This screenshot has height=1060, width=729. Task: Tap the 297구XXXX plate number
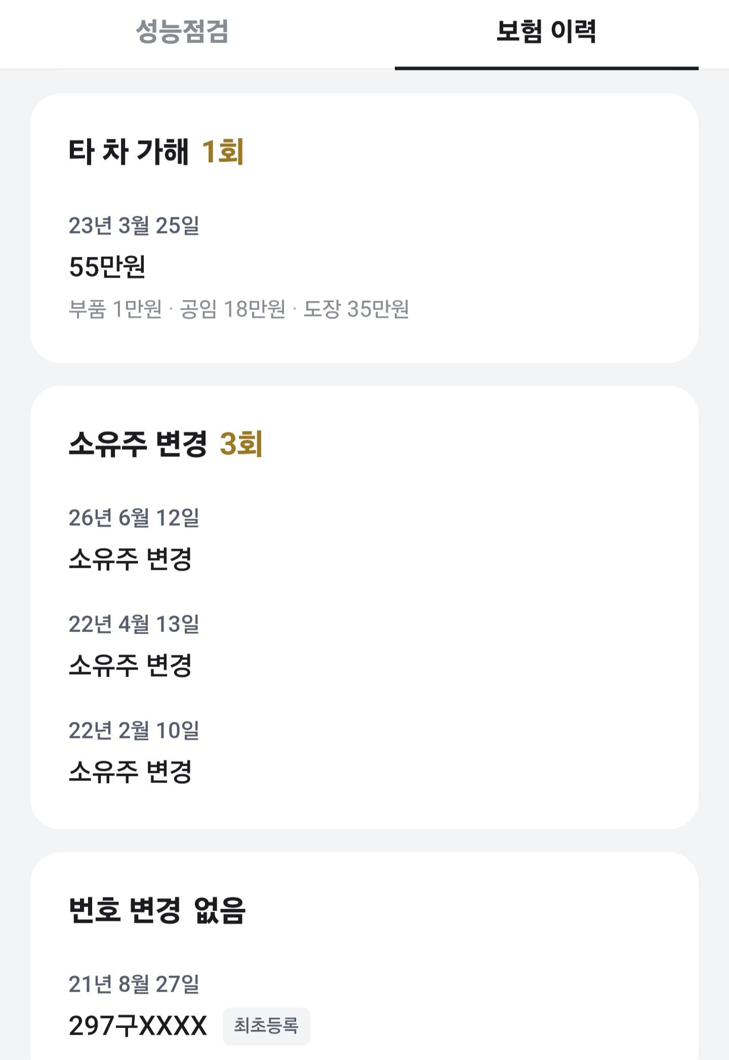138,1026
